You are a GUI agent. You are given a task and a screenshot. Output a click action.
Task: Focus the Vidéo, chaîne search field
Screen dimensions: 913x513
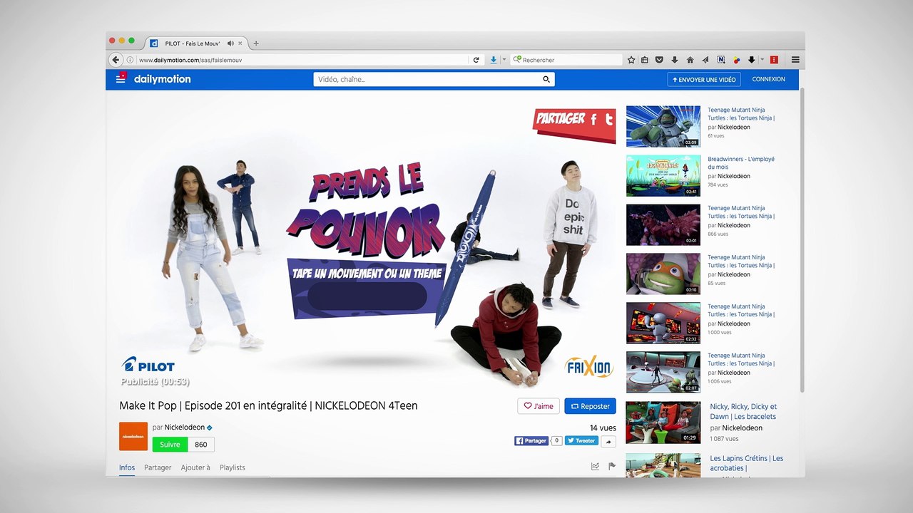[434, 79]
